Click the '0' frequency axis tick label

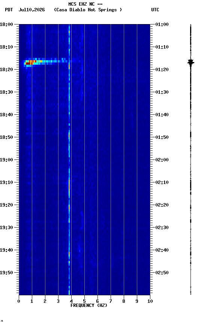19,301
